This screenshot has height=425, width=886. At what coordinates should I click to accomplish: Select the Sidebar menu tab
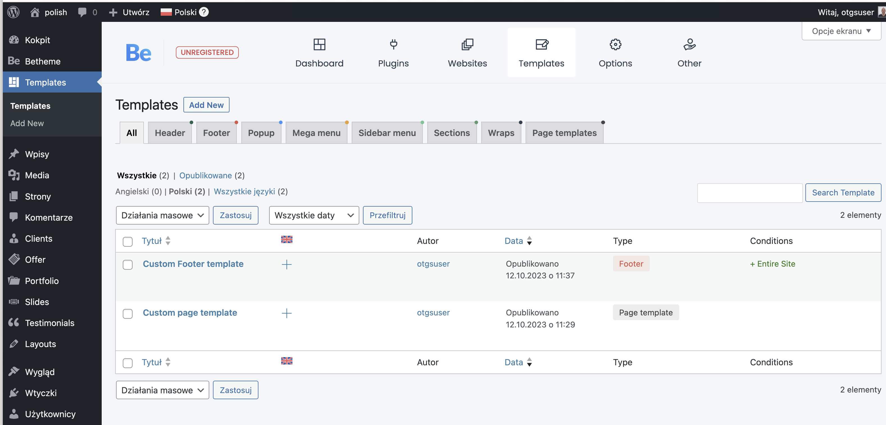click(387, 133)
